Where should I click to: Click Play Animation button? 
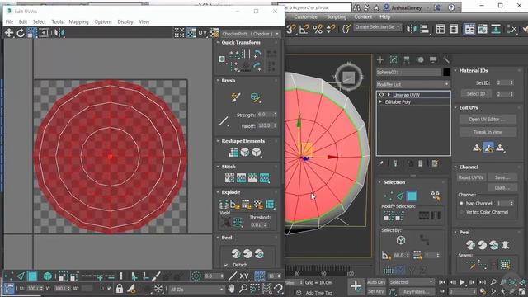462,282
